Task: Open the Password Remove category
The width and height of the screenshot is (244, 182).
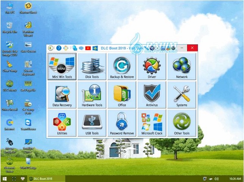Action: pos(122,123)
